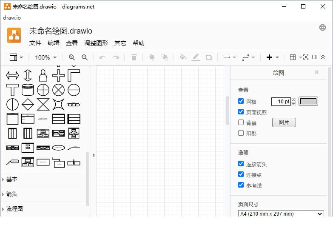Image resolution: width=333 pixels, height=225 pixels.
Task: Open the A4 page size dropdown
Action: [281, 214]
